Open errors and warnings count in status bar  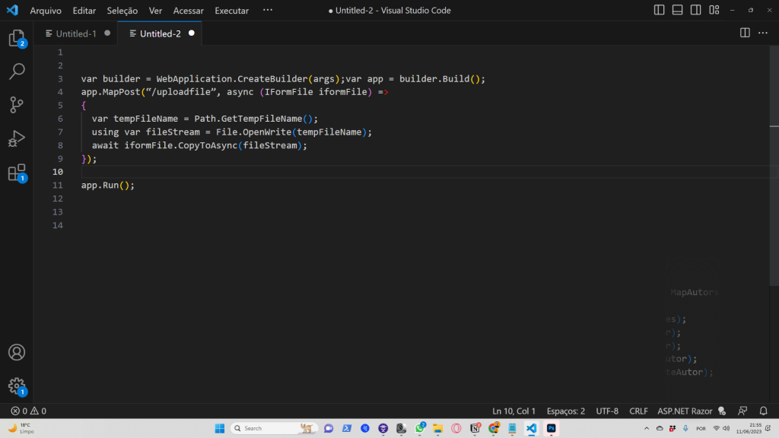pos(28,411)
